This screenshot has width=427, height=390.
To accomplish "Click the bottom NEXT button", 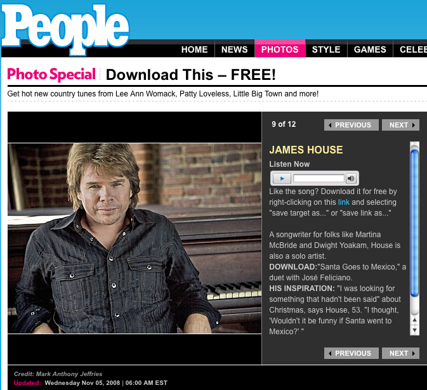I will pyautogui.click(x=400, y=353).
